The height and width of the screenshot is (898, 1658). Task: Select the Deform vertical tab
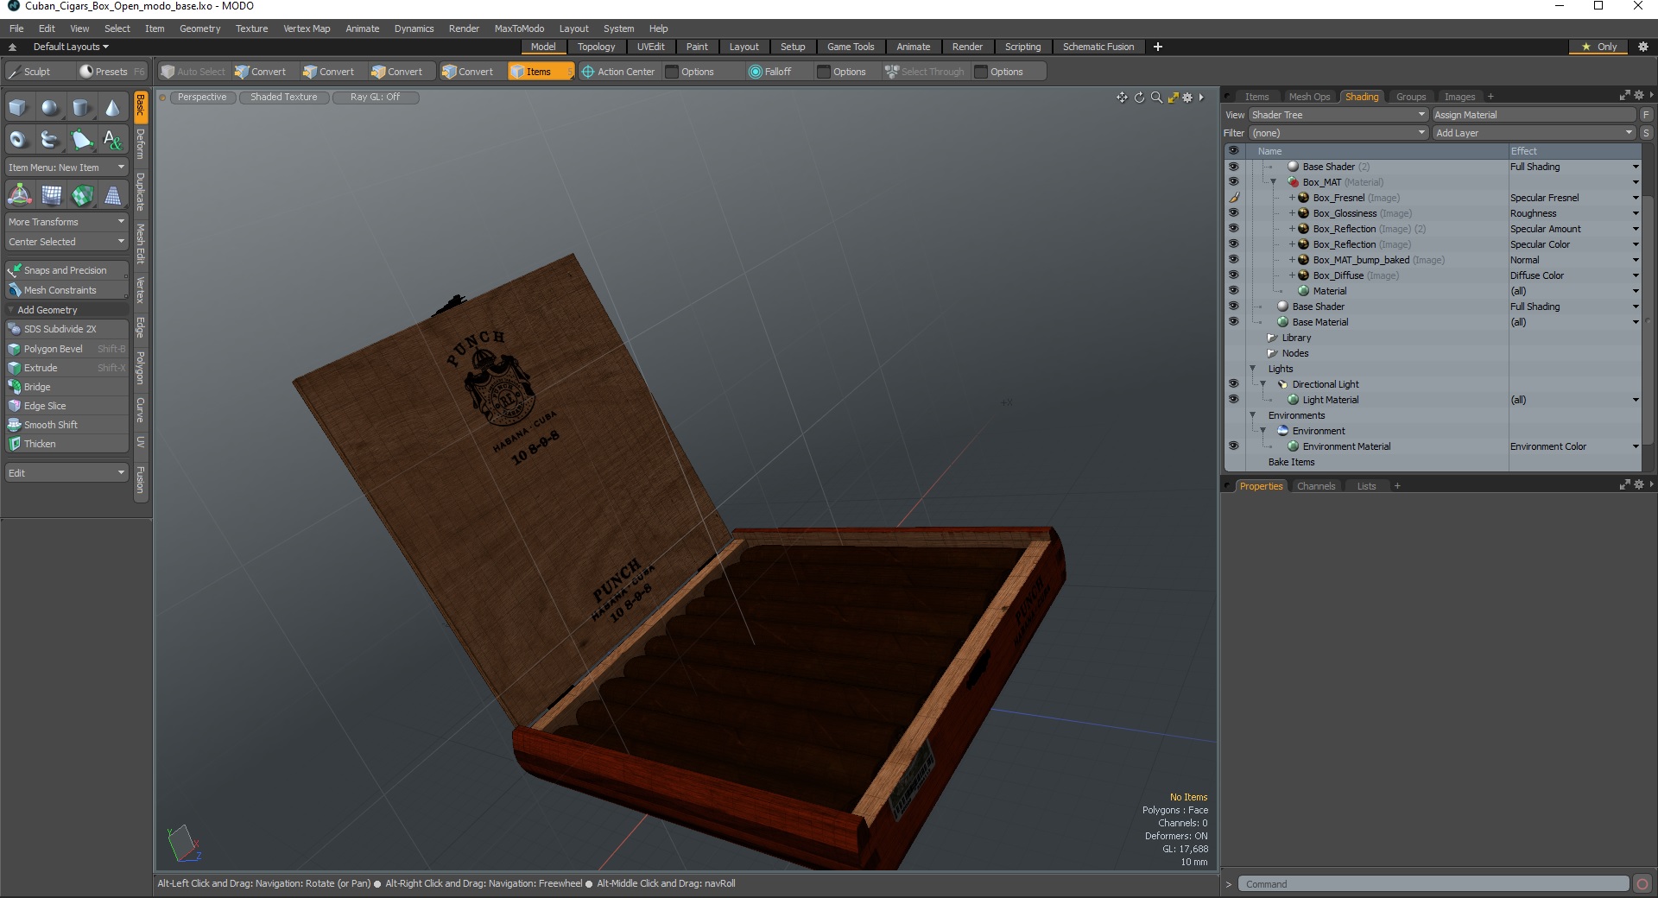[x=140, y=144]
